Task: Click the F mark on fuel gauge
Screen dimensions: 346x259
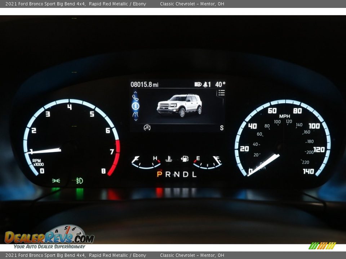Action: click(218, 158)
